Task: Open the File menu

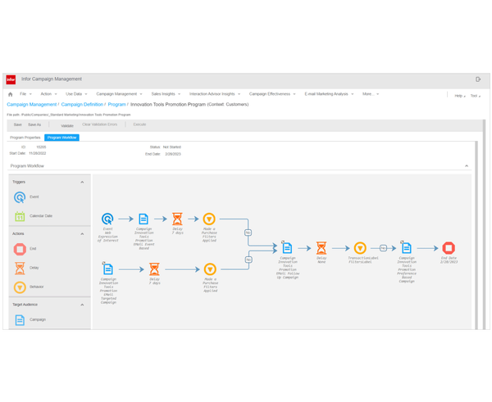Action: coord(25,94)
